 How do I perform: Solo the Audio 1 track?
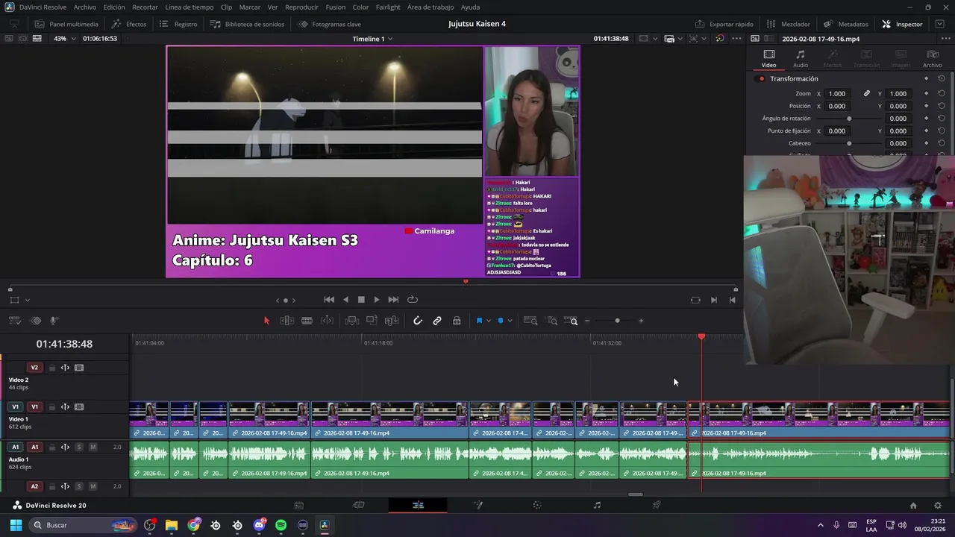coord(79,447)
